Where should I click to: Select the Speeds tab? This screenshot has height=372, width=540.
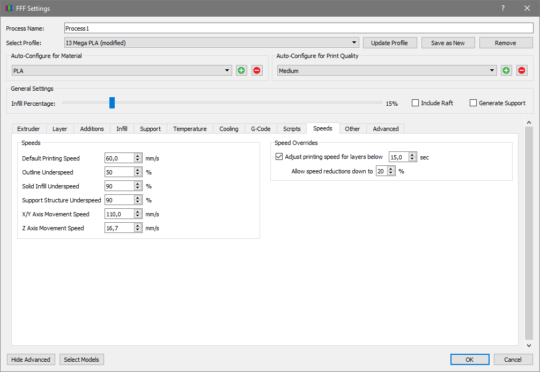323,128
